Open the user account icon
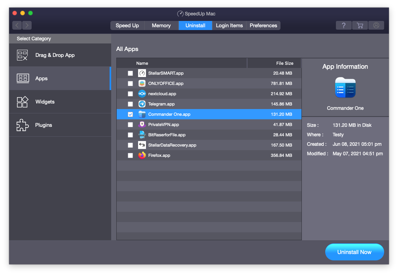The image size is (398, 275). (376, 25)
